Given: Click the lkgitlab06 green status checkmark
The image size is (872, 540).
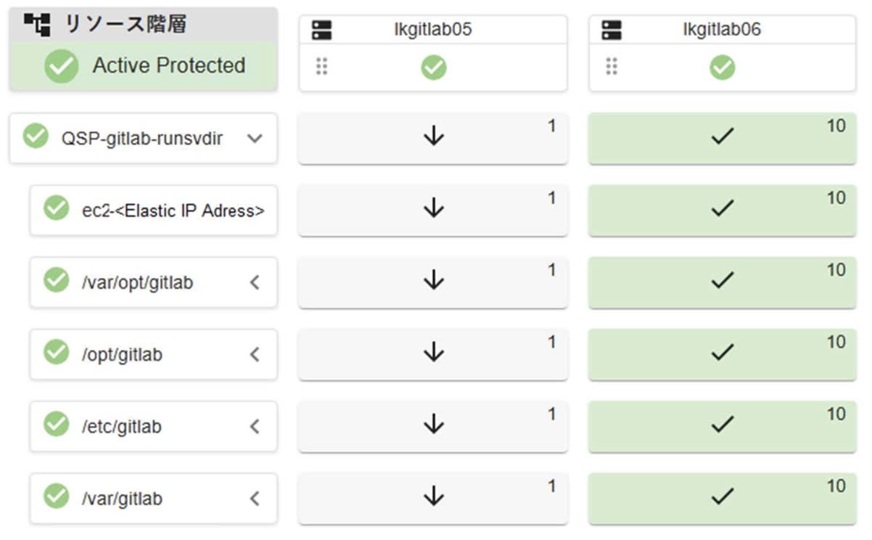Looking at the screenshot, I should tap(722, 67).
